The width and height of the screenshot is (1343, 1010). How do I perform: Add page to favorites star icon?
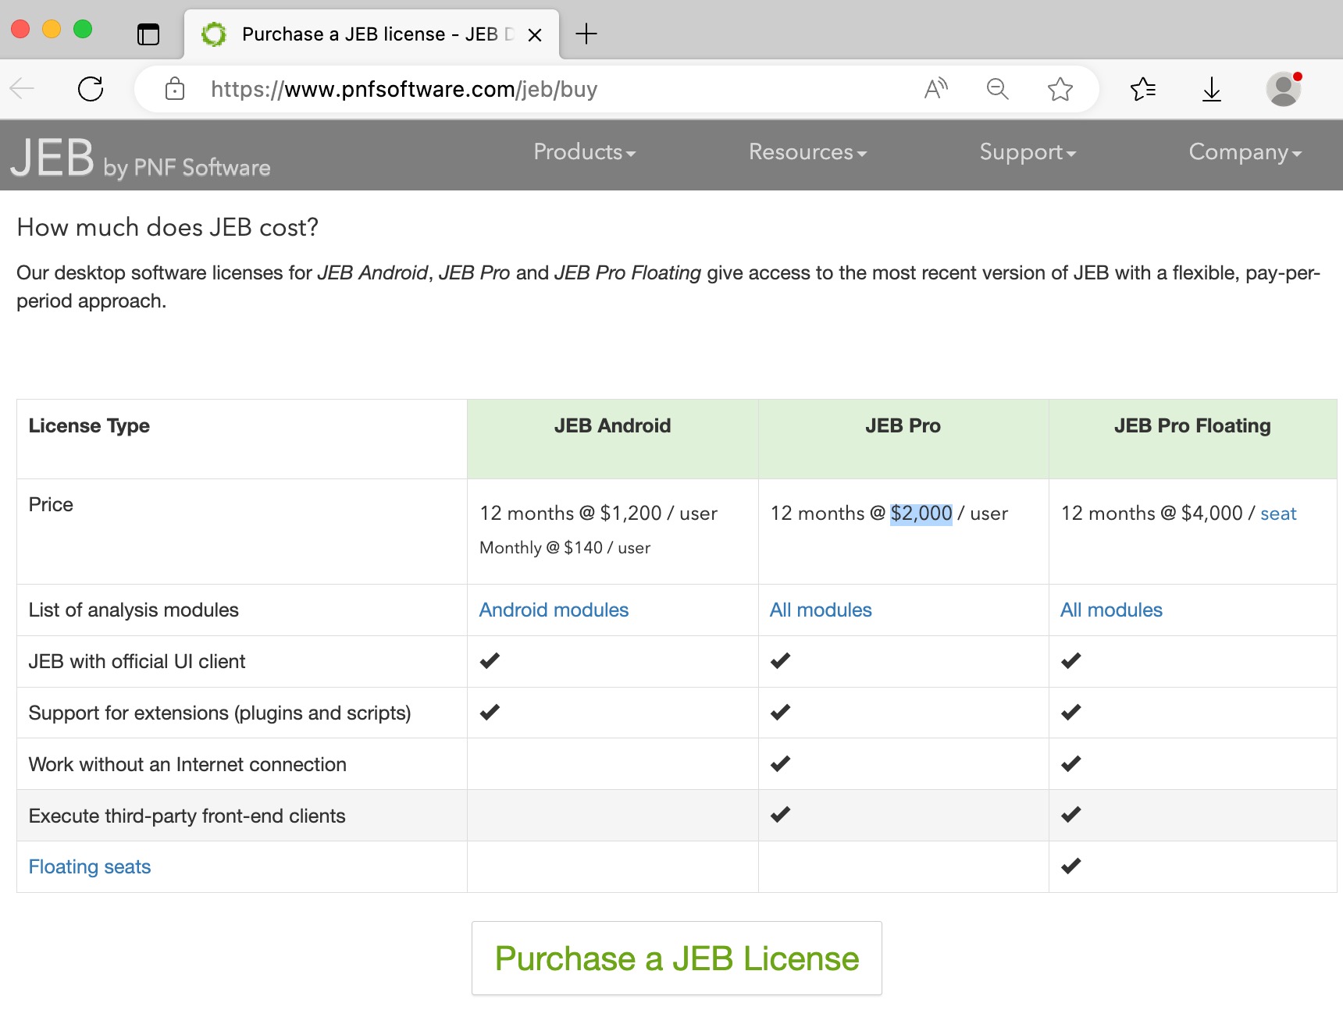click(1060, 89)
